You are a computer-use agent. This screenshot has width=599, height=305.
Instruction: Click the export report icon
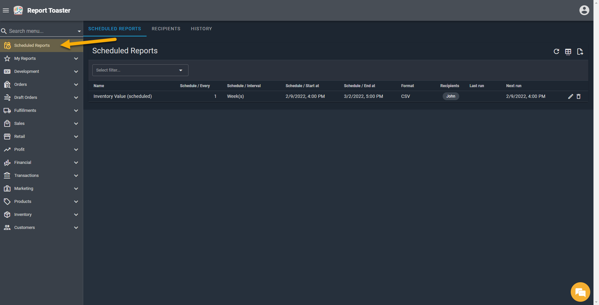(x=580, y=52)
